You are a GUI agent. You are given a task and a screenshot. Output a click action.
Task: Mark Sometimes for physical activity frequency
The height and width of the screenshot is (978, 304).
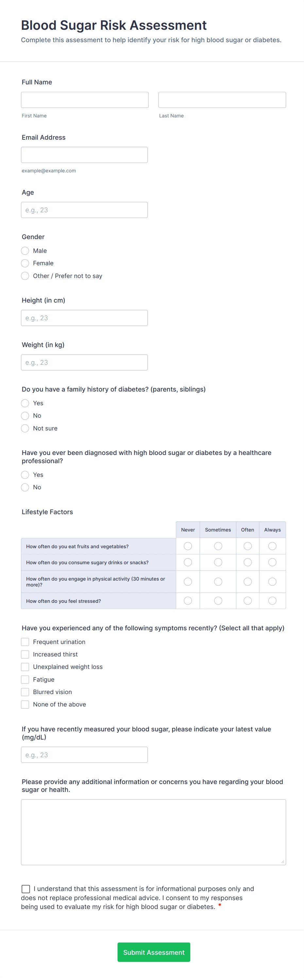point(217,581)
